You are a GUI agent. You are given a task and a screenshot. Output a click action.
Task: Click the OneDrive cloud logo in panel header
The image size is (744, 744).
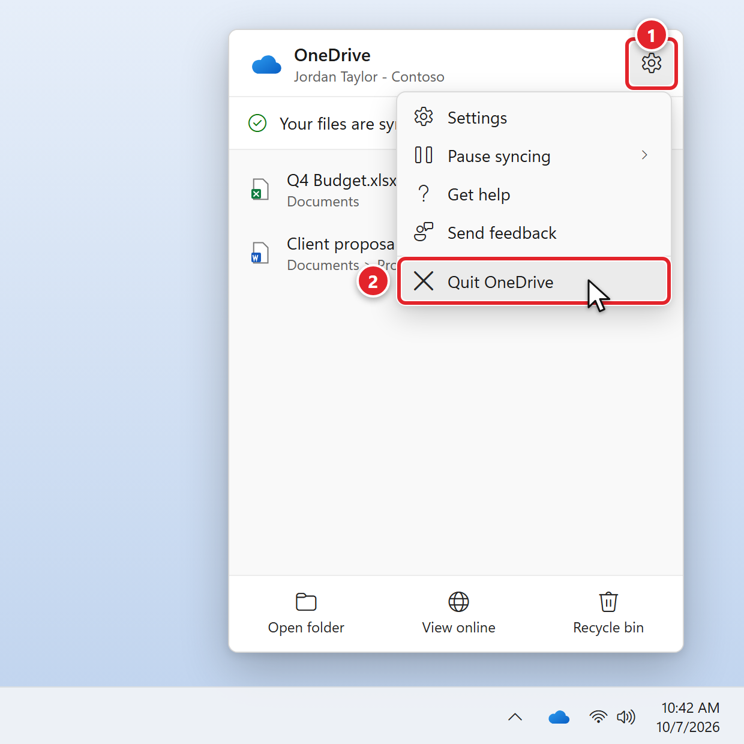point(266,65)
